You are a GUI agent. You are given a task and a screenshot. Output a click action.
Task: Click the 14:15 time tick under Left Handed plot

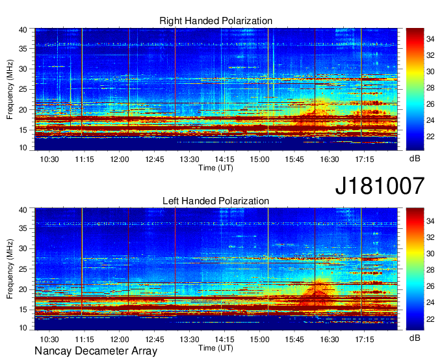[x=224, y=339]
